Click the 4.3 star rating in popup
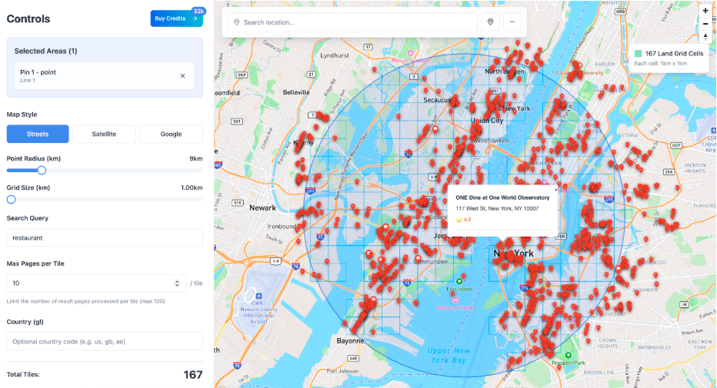The width and height of the screenshot is (717, 388). 463,220
